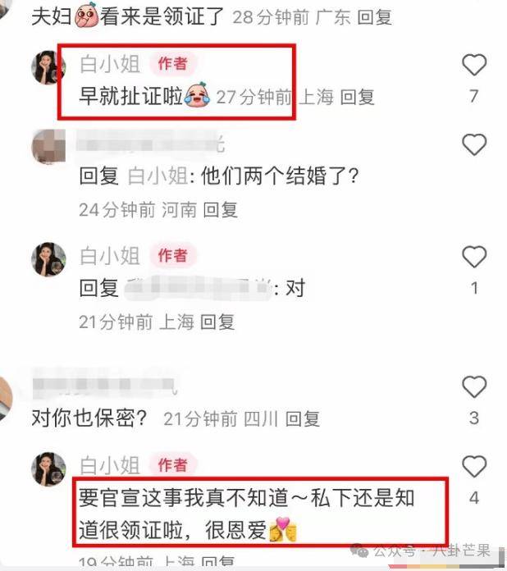
Task: Like the 他们两个结婚了 comment heart
Action: [474, 144]
